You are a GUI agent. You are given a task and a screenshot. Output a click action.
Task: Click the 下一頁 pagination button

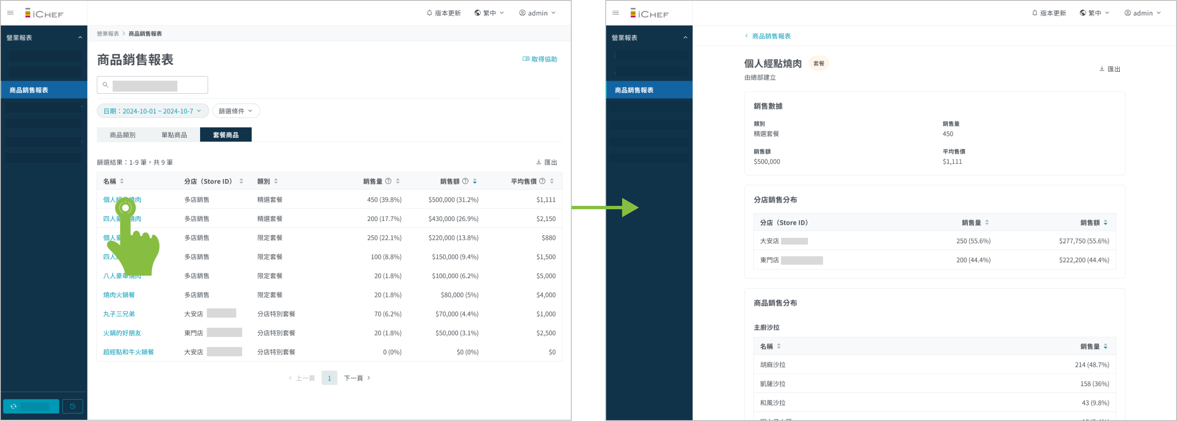[357, 378]
